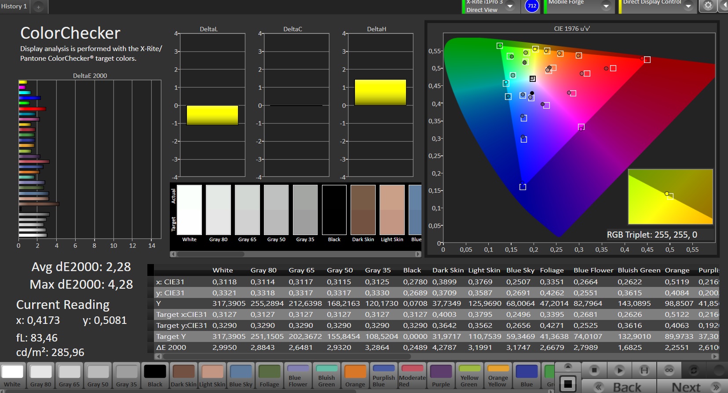728x393 pixels.
Task: Go Back to previous page
Action: click(x=619, y=386)
